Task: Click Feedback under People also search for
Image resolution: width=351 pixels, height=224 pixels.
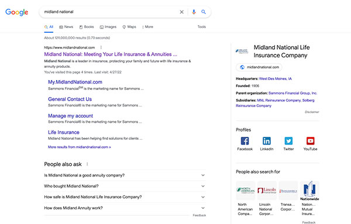Action: click(309, 222)
